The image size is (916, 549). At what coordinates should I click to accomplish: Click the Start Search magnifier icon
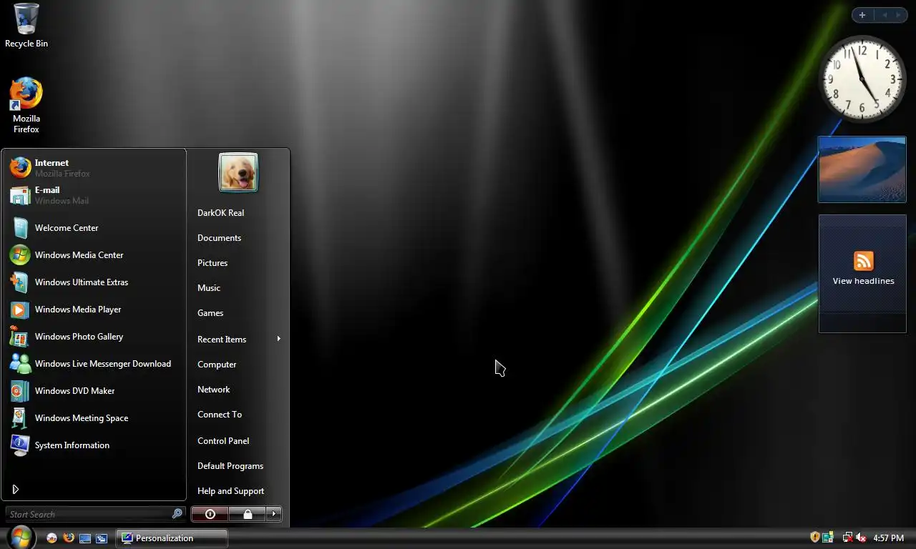pyautogui.click(x=177, y=514)
